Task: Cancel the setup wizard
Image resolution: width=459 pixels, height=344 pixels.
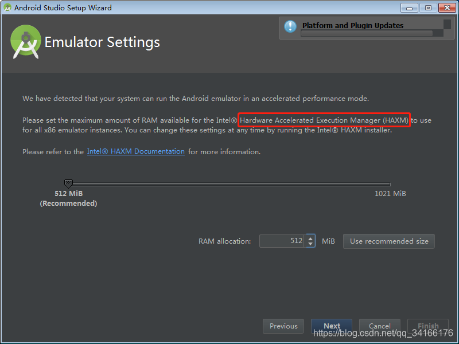Action: [379, 326]
